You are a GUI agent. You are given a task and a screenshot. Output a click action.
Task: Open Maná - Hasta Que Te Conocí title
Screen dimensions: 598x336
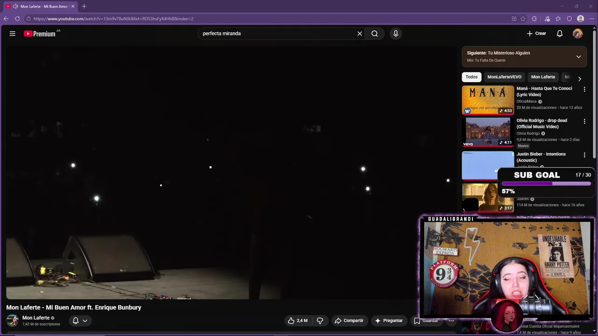[x=544, y=91]
